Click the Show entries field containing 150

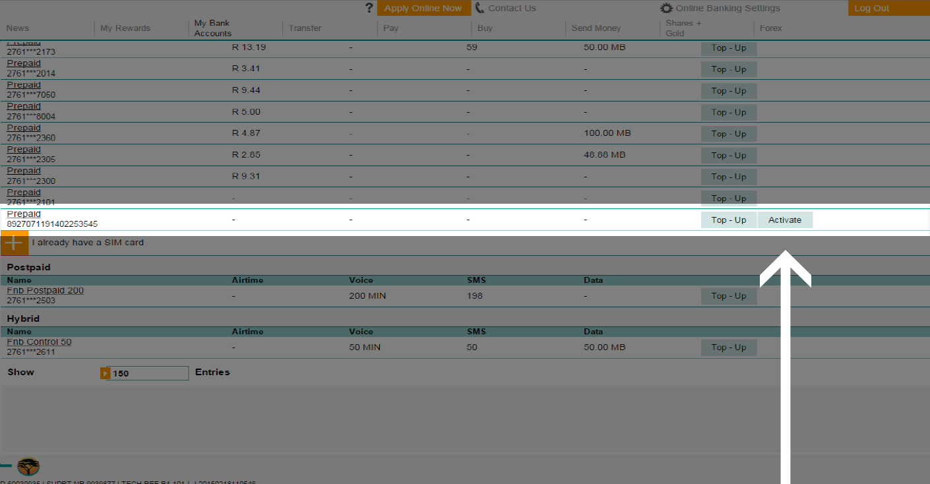(148, 373)
